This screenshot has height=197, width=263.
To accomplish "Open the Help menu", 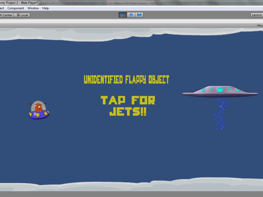I will (x=45, y=8).
